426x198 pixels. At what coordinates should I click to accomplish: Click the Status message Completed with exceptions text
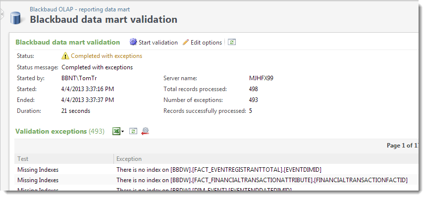[x=97, y=67]
